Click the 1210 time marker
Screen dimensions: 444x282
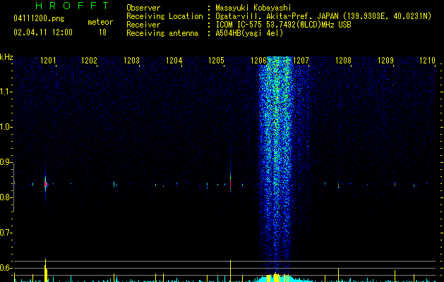click(427, 60)
